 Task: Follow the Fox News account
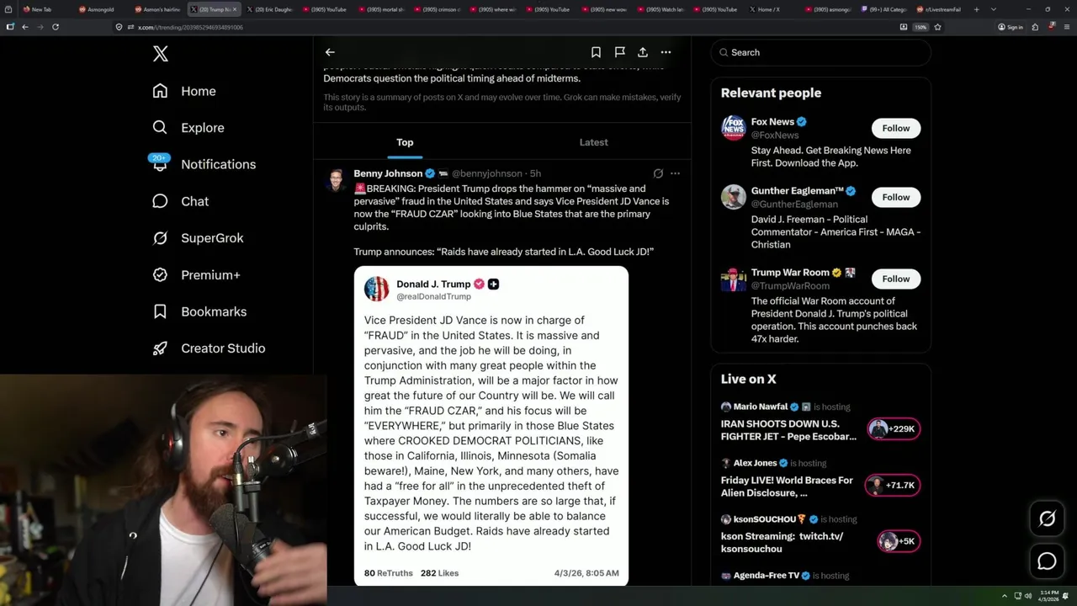coord(896,128)
